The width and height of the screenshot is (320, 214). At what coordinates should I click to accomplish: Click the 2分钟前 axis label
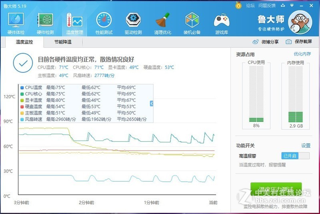pos(86,202)
